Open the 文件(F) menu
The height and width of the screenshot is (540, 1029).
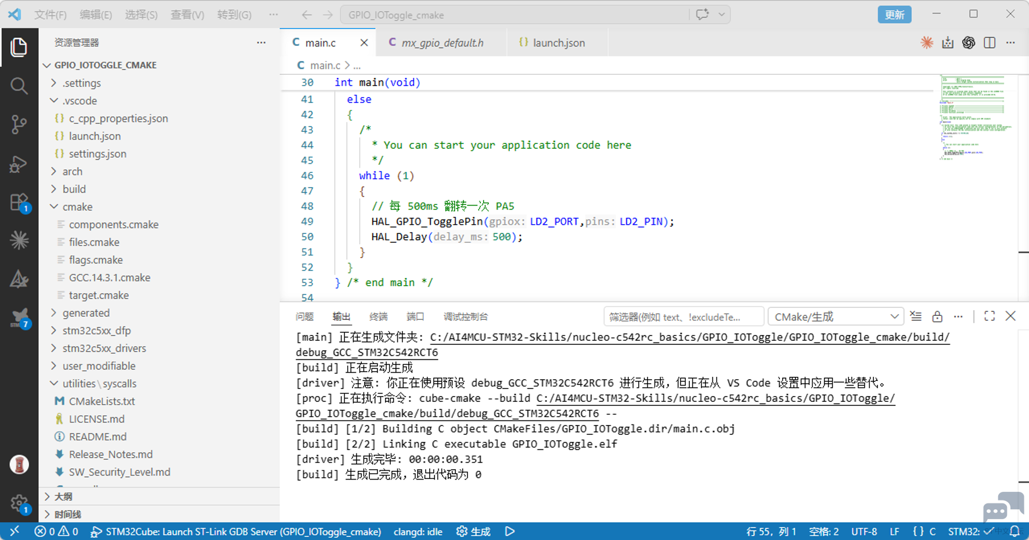coord(51,15)
